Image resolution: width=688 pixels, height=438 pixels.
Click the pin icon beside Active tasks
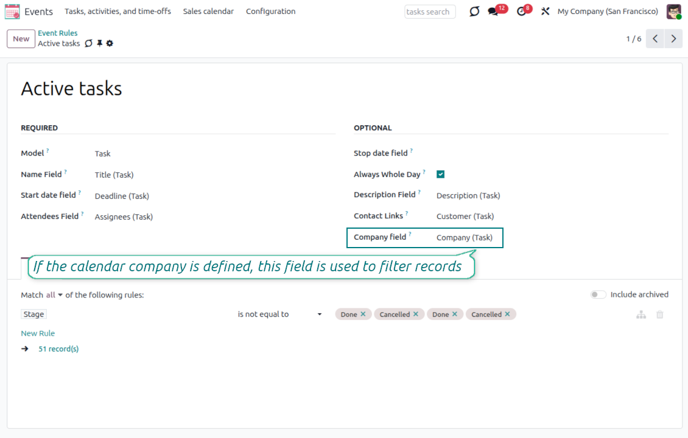click(99, 44)
